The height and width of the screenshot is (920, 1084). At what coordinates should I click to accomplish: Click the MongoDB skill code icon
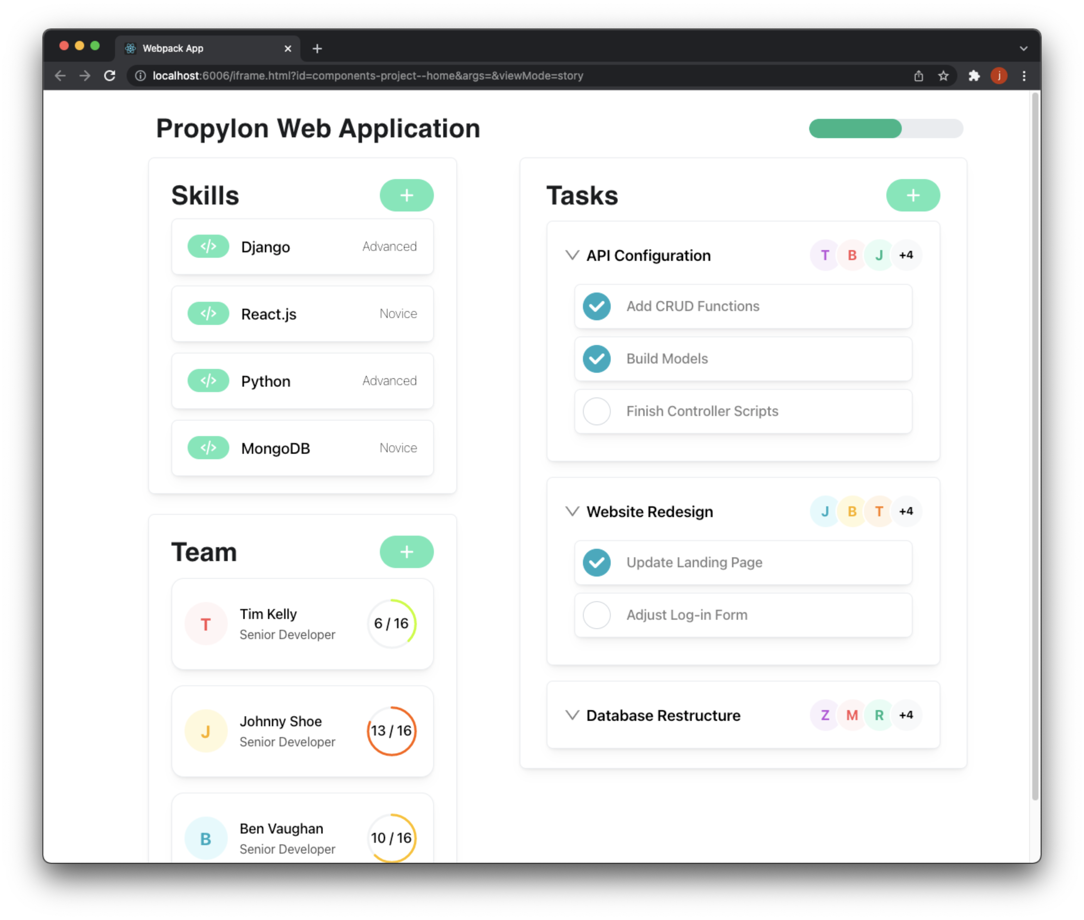point(208,448)
